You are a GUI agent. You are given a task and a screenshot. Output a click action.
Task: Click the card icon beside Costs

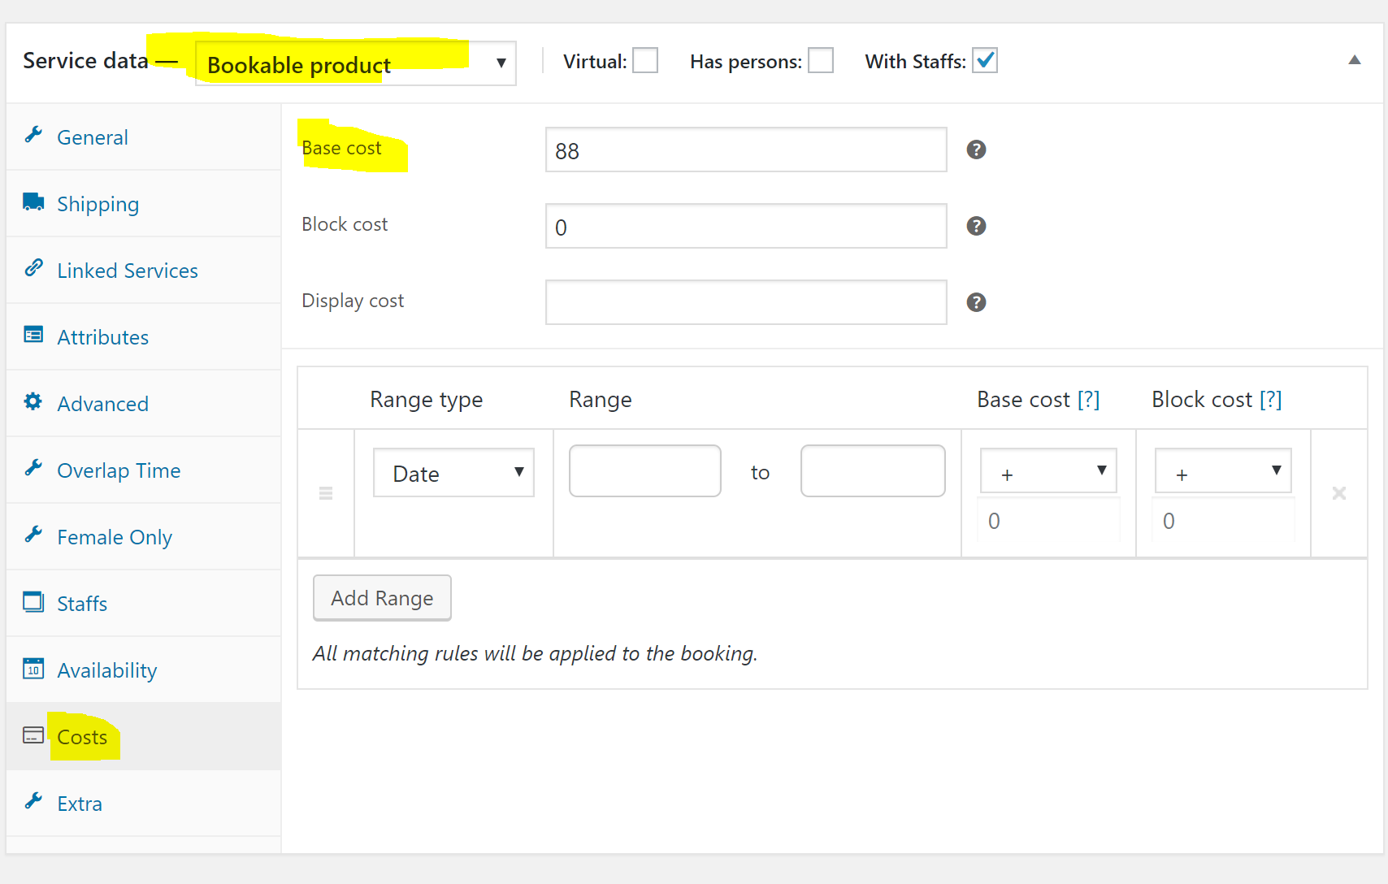tap(33, 735)
